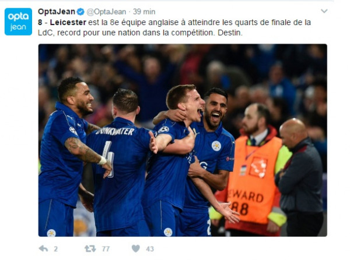Screen dimensions: 350x260
Task: Open the @OptaJean handle link
Action: [x=106, y=12]
